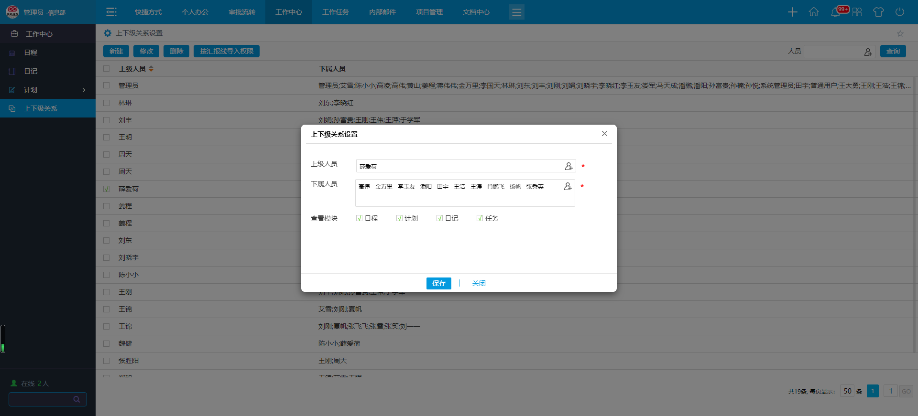
Task: Toggle the 任务 module checkbox
Action: point(480,218)
